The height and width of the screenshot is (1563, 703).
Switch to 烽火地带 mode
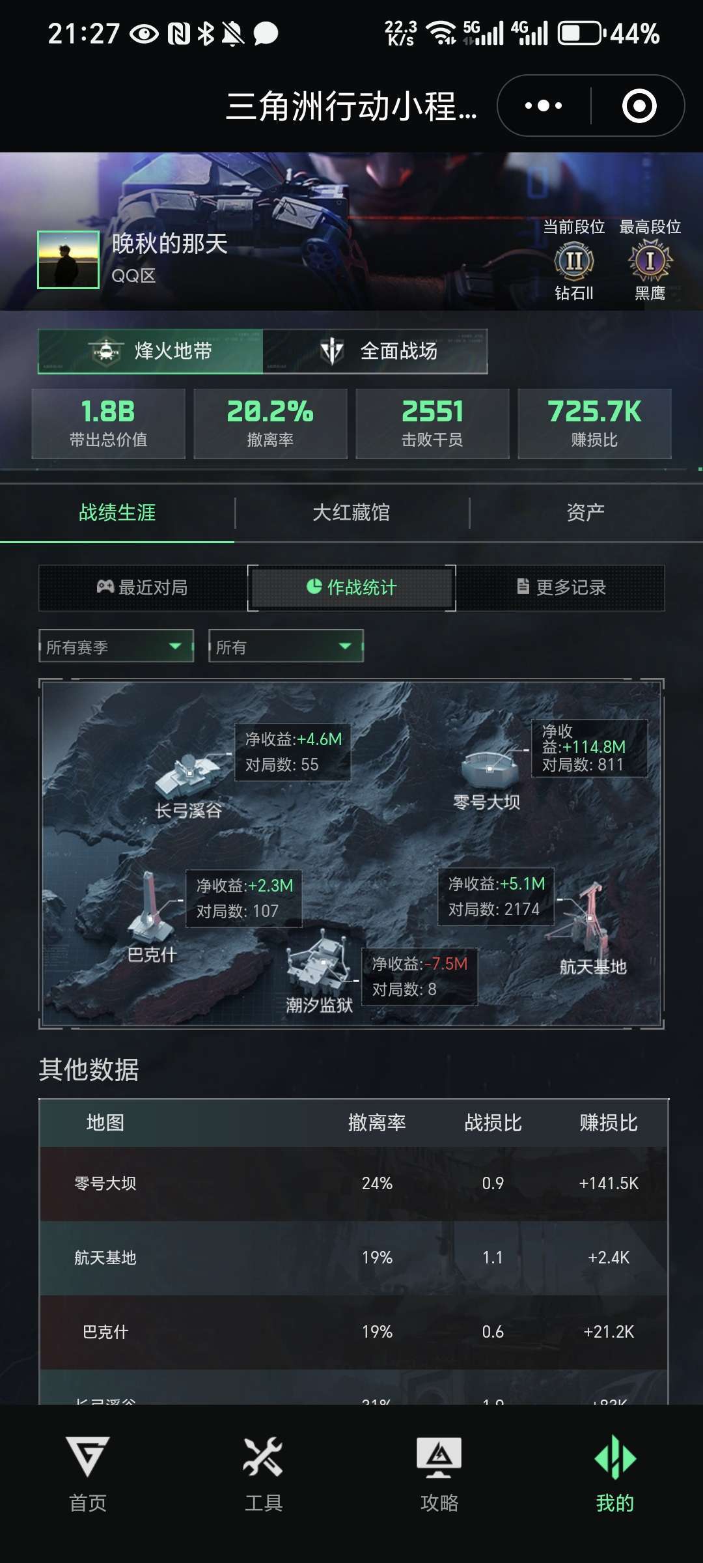[150, 352]
